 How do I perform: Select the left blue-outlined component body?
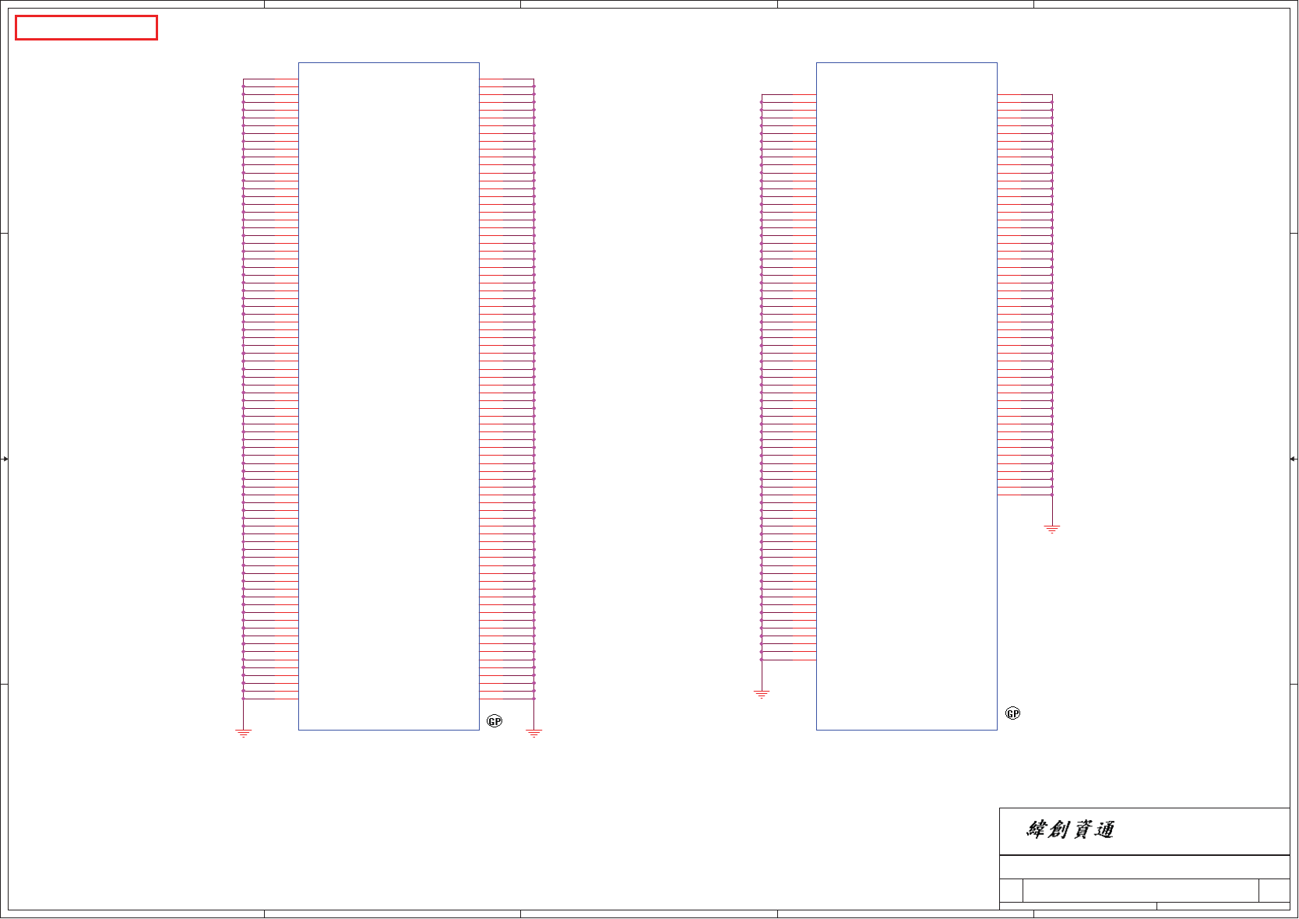389,396
